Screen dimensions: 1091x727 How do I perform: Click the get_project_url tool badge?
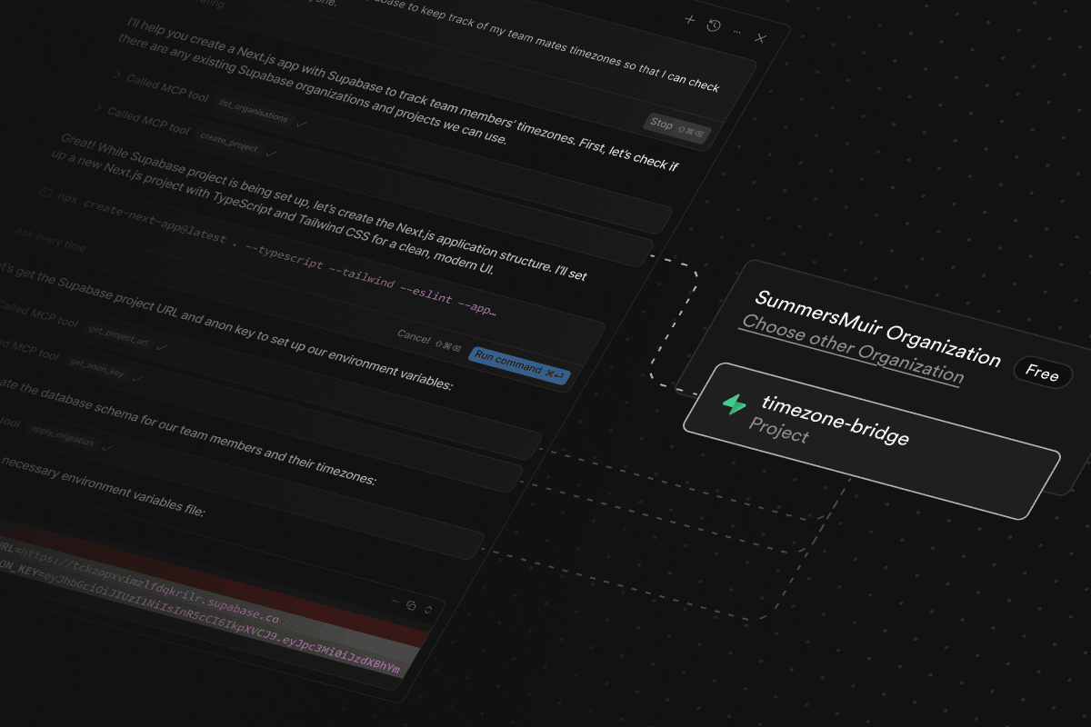[x=119, y=334]
